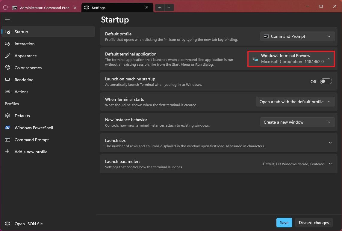
Task: Discard changes to startup settings
Action: click(314, 223)
